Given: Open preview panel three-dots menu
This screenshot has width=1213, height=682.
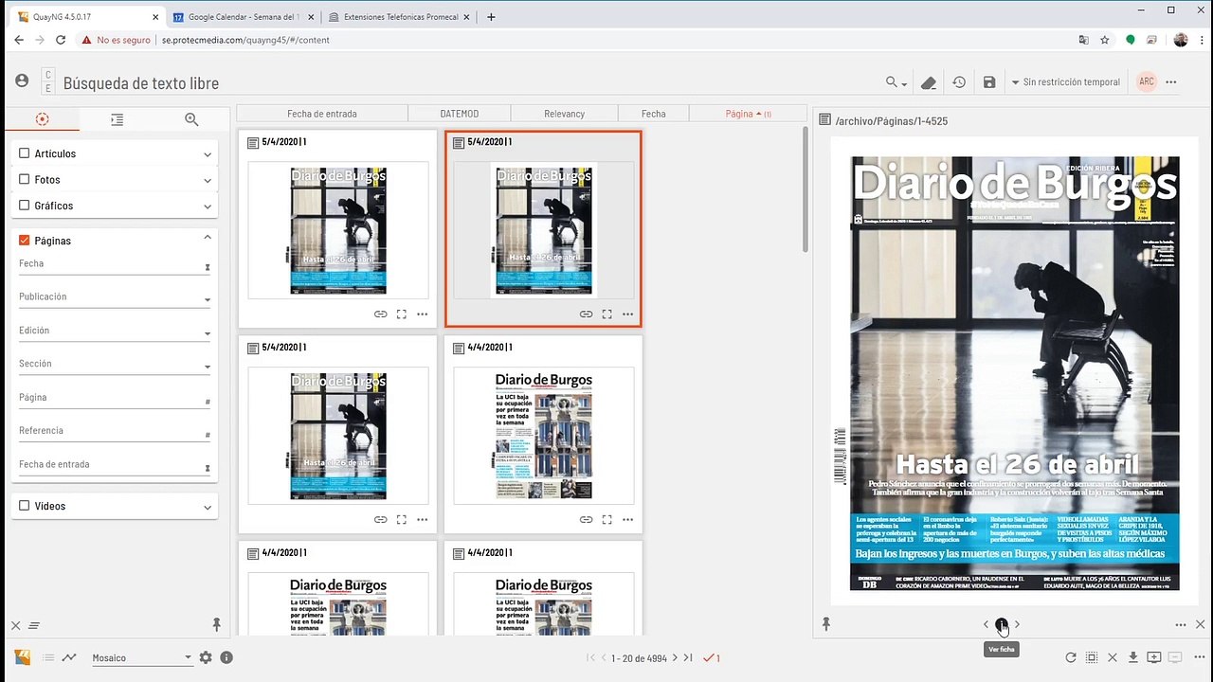Looking at the screenshot, I should point(1181,624).
